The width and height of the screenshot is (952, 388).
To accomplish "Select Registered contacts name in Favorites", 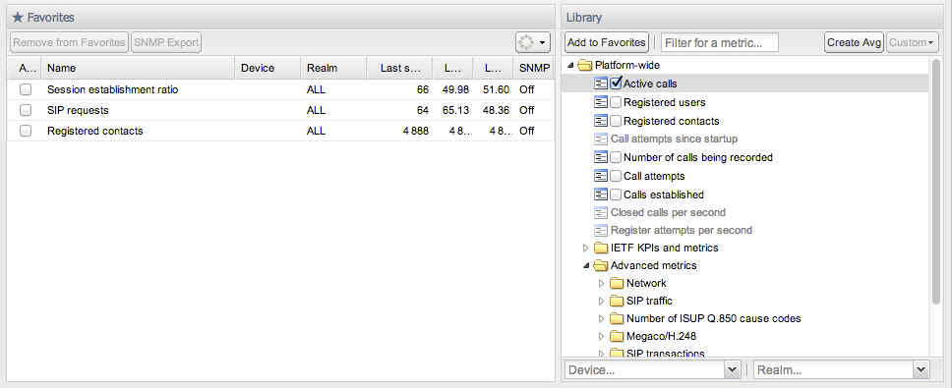I will [x=95, y=131].
